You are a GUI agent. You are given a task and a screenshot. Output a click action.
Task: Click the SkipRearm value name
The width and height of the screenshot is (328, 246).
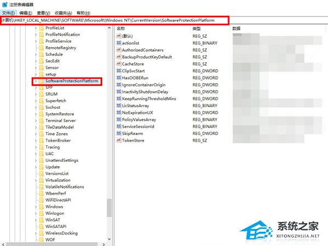tap(132, 133)
